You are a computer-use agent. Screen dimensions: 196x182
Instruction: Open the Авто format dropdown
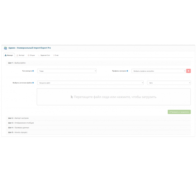click(x=169, y=83)
